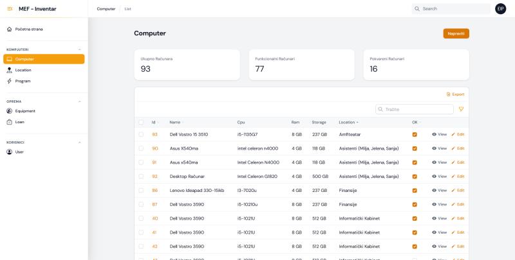Open the Program page from the sidebar
This screenshot has height=260, width=515.
pyautogui.click(x=44, y=81)
